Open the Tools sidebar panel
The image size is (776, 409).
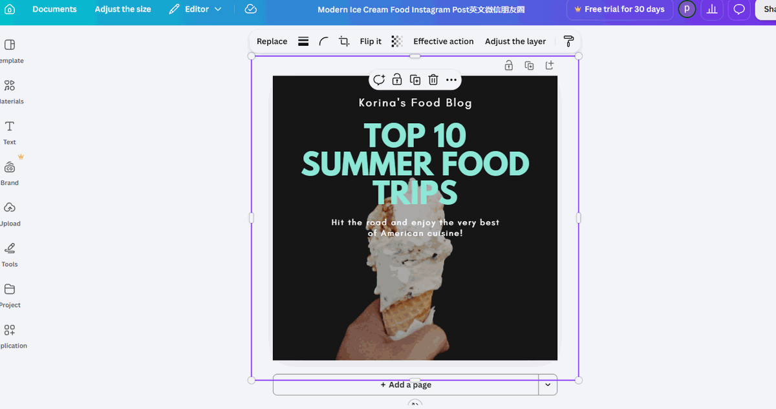tap(10, 255)
